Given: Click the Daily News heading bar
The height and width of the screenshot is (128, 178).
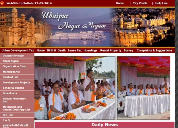Looking at the screenshot, I should point(105,125).
